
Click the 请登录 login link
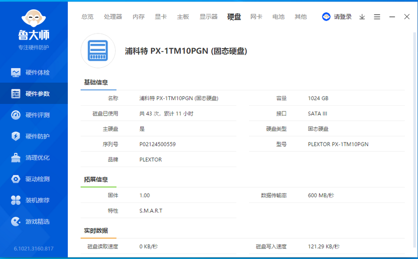pyautogui.click(x=343, y=17)
